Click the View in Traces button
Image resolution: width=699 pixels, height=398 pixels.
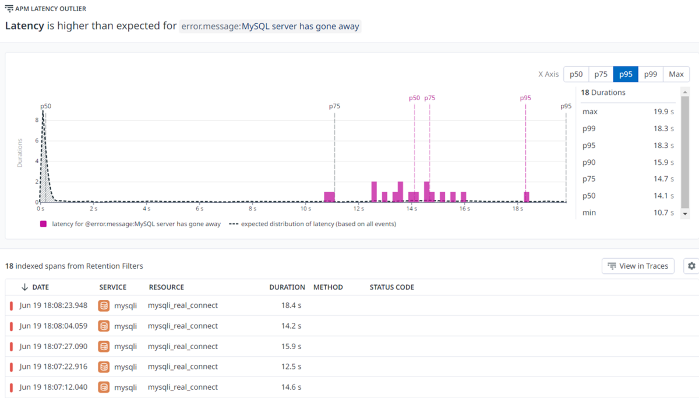(x=638, y=266)
